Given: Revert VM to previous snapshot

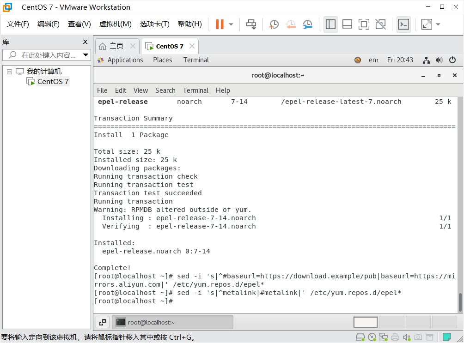Looking at the screenshot, I should tap(291, 24).
